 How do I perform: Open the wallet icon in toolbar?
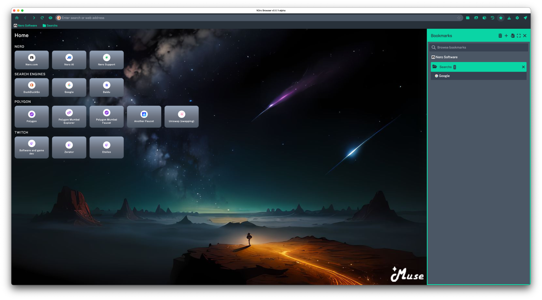click(468, 18)
